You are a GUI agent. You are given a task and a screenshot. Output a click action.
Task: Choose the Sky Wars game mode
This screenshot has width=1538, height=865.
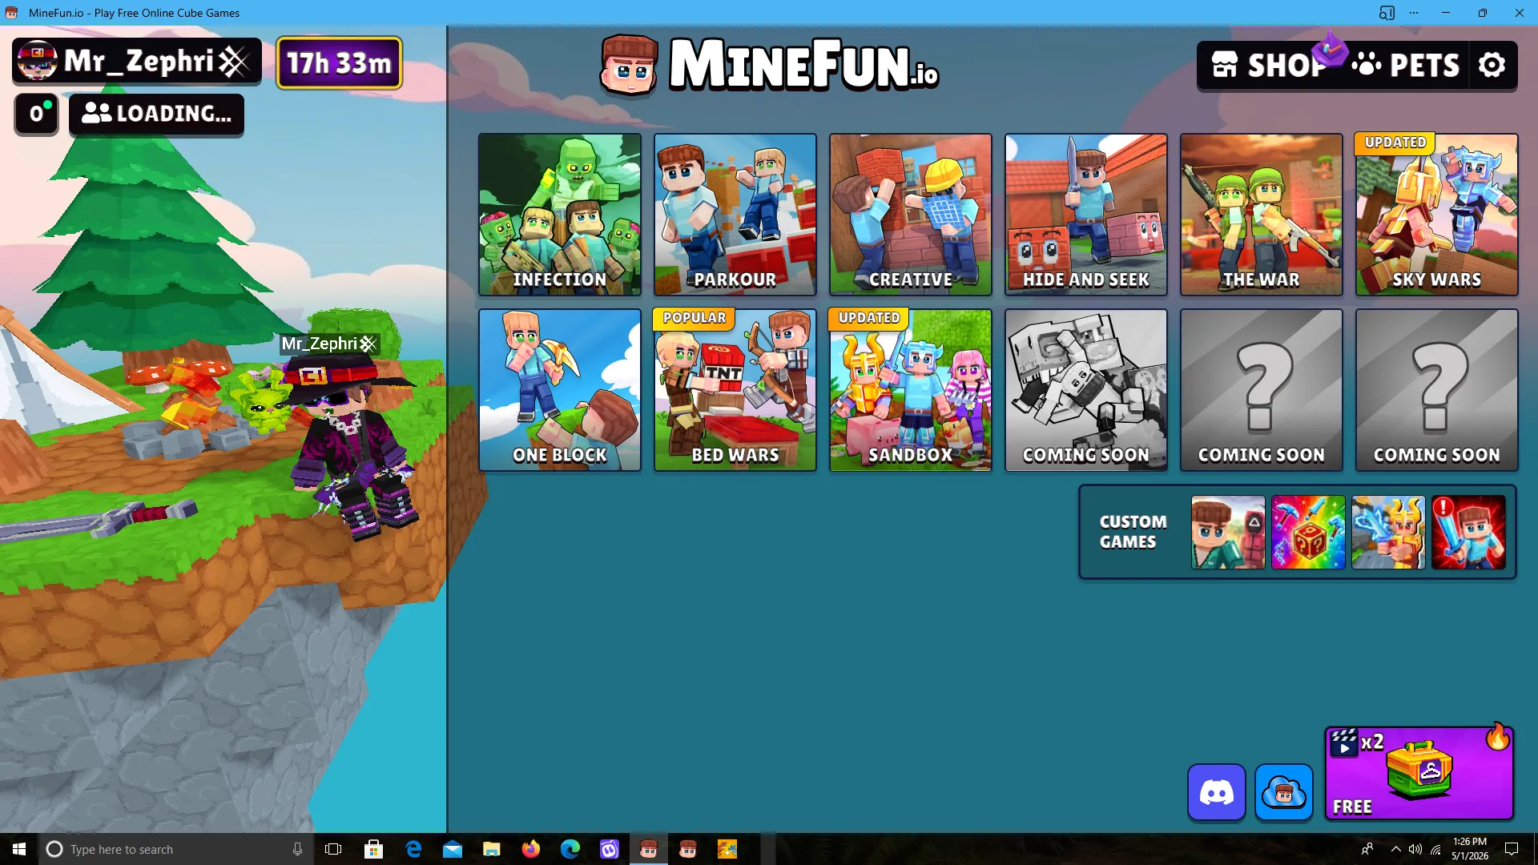[1437, 215]
